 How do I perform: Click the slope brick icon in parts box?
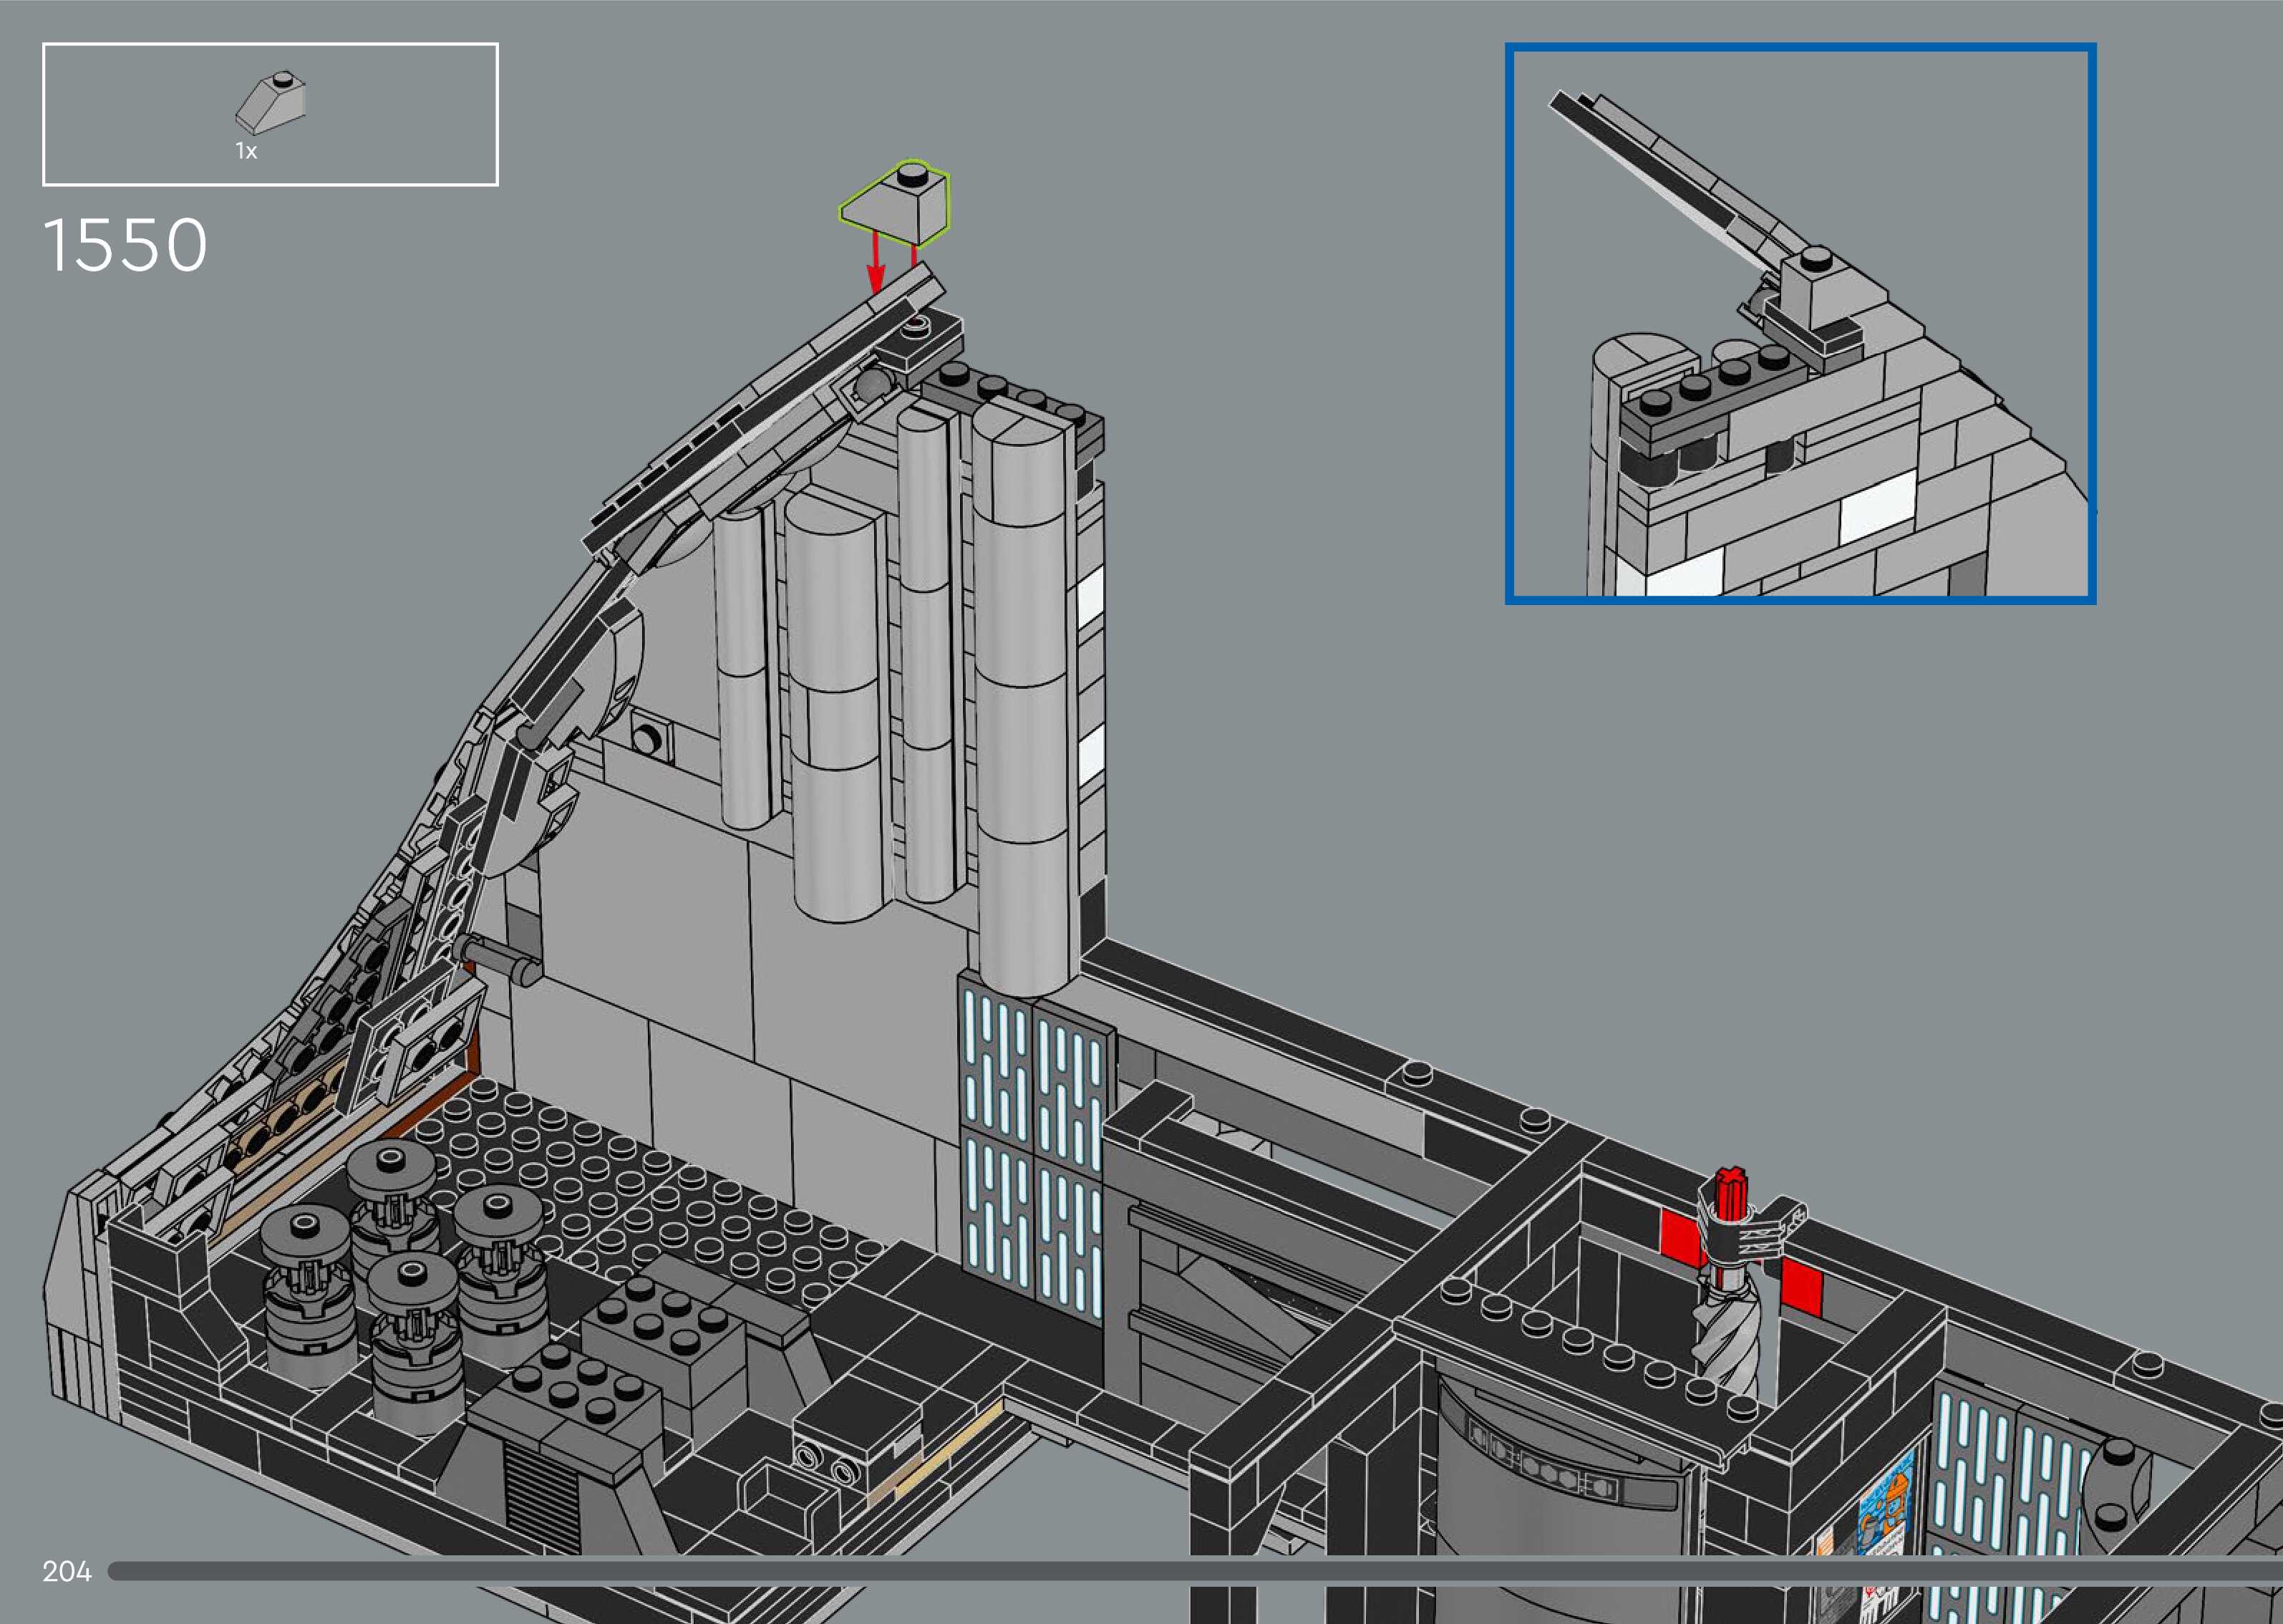(272, 102)
